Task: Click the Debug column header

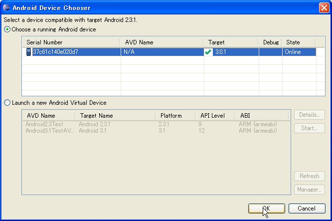Action: click(270, 42)
